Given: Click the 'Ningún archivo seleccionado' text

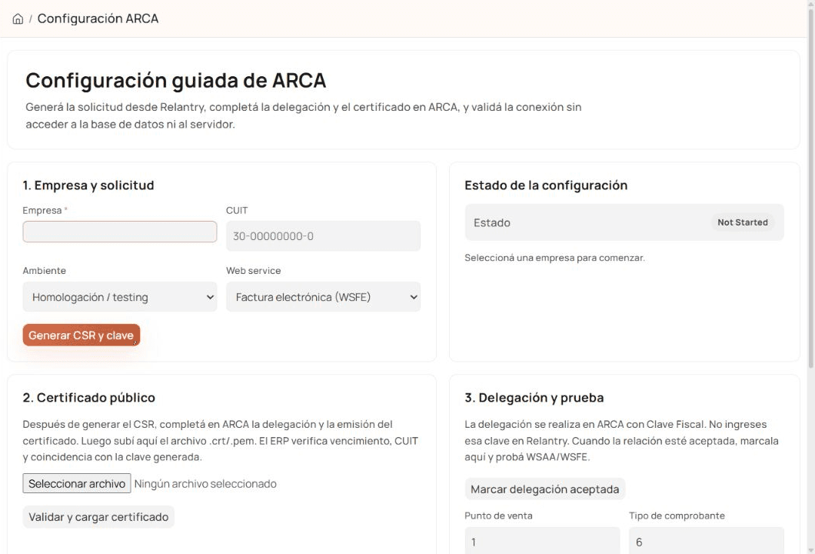Looking at the screenshot, I should 205,484.
